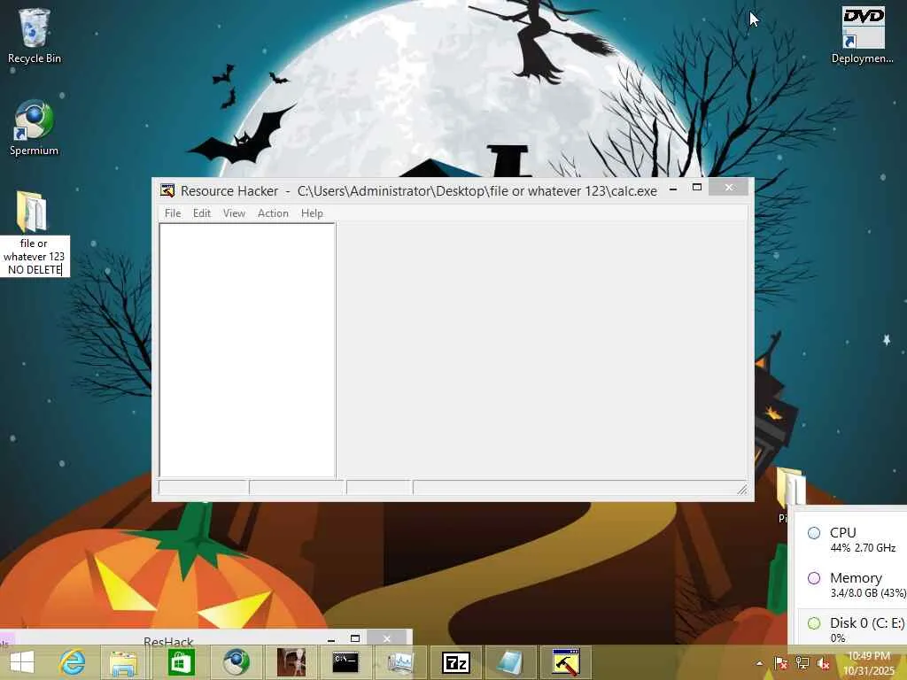Open the Action Center flag tray icon
The width and height of the screenshot is (907, 680).
tap(781, 663)
